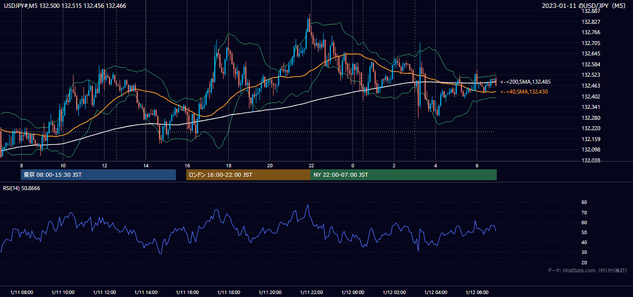Click the RSI 20 level label
633x297 pixels.
click(584, 262)
